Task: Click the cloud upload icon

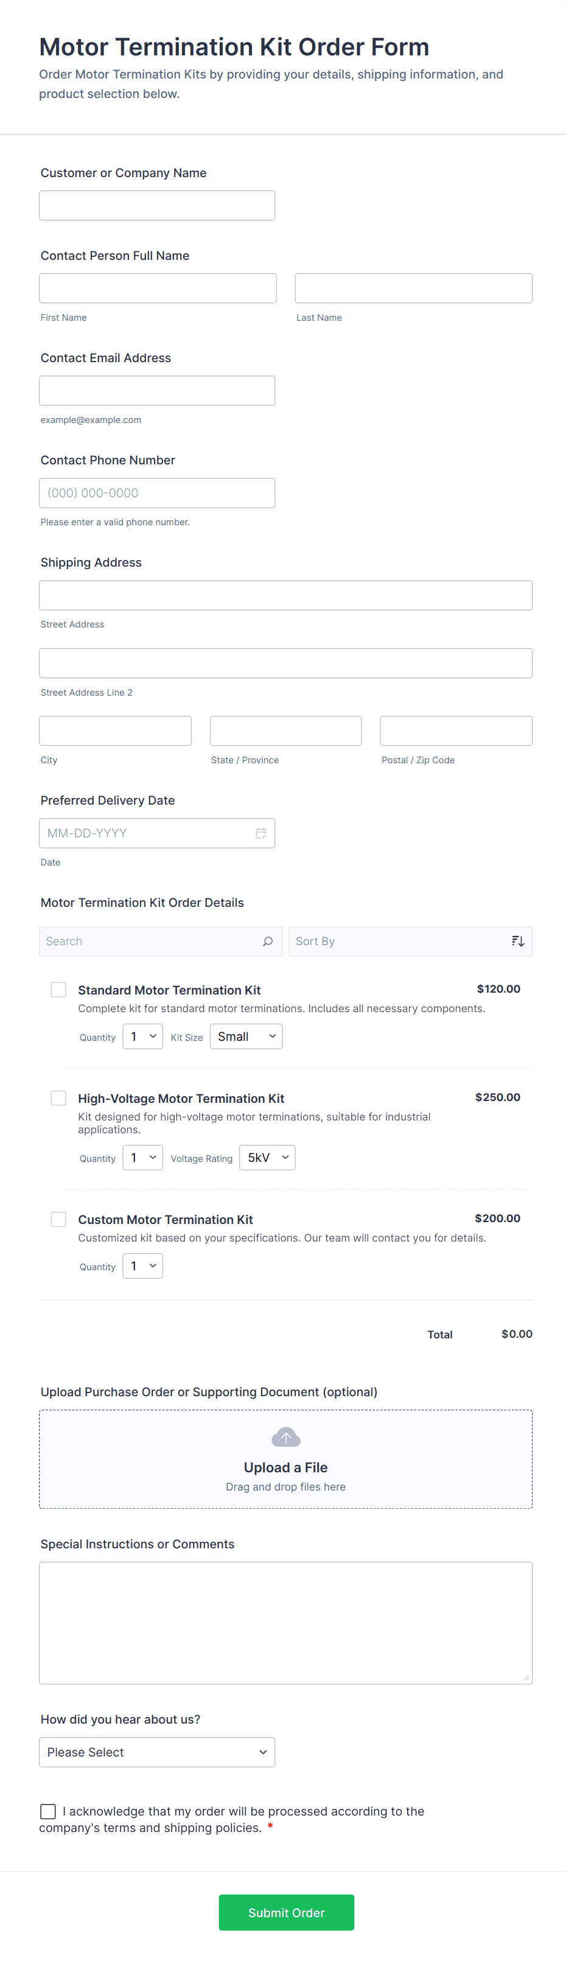Action: (x=285, y=1436)
